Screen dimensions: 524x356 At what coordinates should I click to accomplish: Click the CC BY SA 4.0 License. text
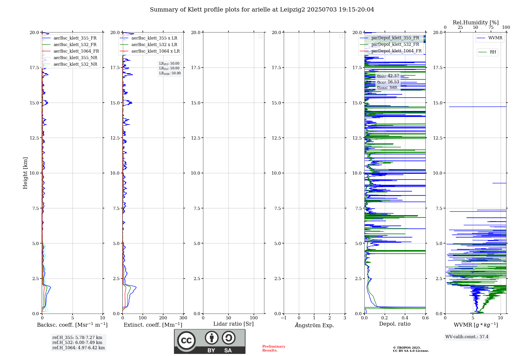tap(411, 351)
